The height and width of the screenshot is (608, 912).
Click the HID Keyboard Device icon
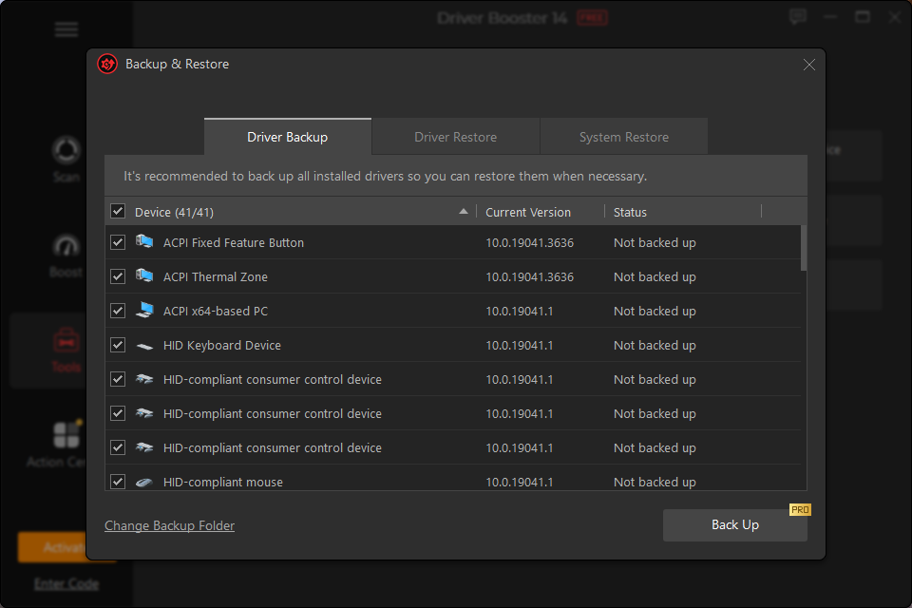(x=144, y=346)
